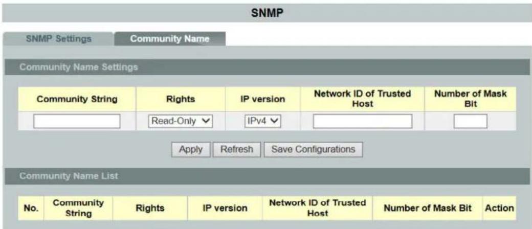Click the Action column header in list
Screen dimensions: 532x229
tap(499, 208)
